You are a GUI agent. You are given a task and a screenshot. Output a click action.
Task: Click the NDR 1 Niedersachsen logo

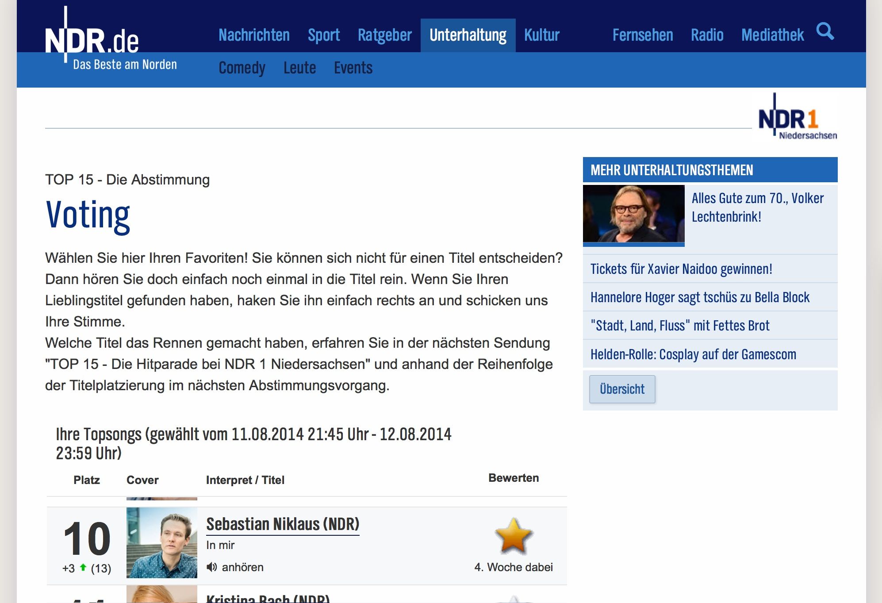(x=798, y=117)
